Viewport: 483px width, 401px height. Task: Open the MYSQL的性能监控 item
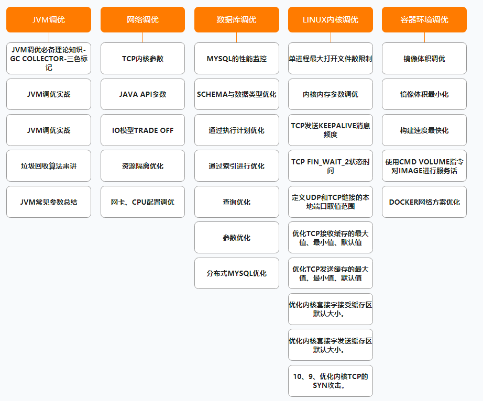tap(236, 59)
